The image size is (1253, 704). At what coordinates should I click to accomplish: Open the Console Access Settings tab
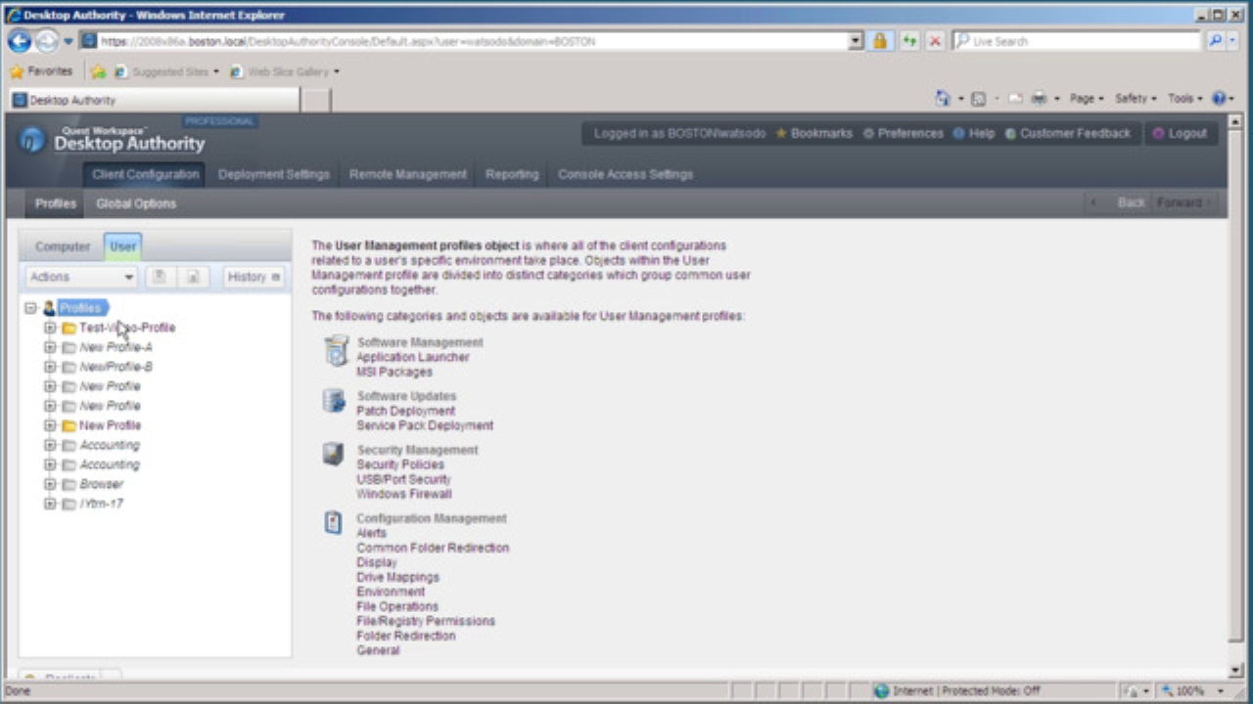click(x=626, y=174)
